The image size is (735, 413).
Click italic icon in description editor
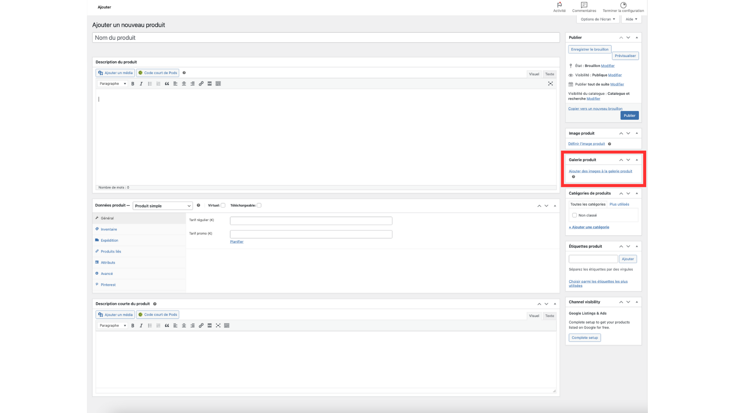[141, 84]
